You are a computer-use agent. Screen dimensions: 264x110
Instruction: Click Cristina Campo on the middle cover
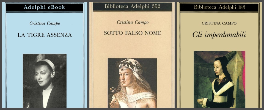[133, 22]
